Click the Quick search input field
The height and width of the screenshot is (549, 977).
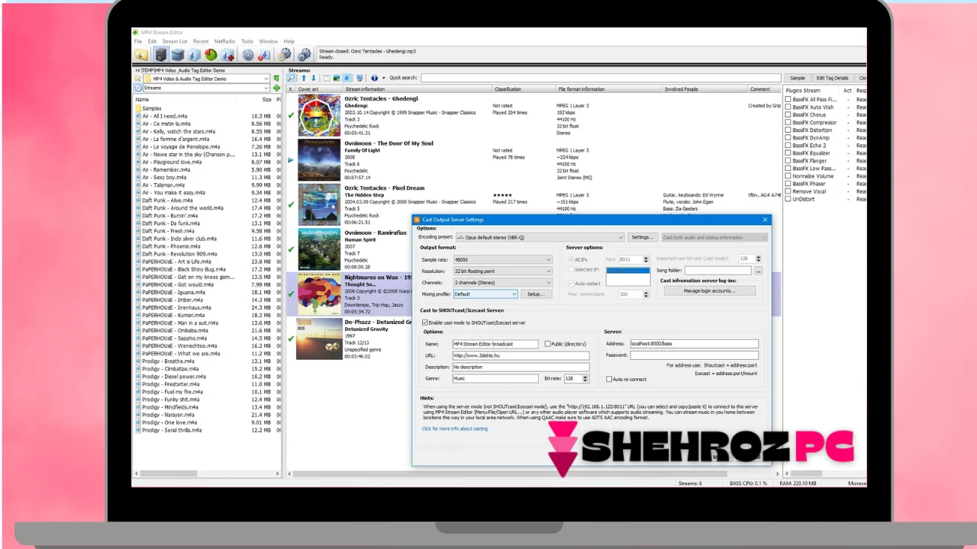(x=601, y=78)
